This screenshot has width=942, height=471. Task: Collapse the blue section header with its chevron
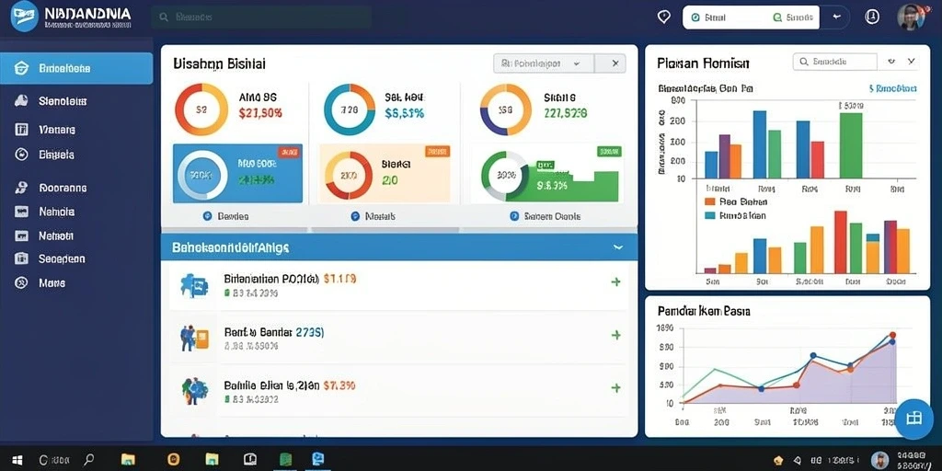pyautogui.click(x=617, y=247)
